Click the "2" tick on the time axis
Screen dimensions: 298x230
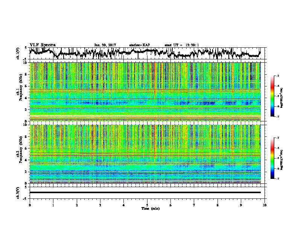pos(77,205)
